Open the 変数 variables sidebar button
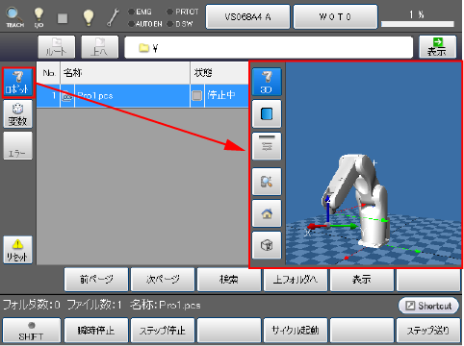Image resolution: width=464 pixels, height=346 pixels. click(x=17, y=114)
